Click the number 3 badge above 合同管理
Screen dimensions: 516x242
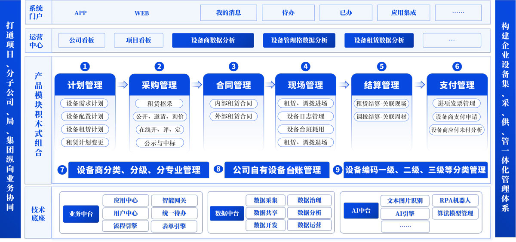click(233, 67)
